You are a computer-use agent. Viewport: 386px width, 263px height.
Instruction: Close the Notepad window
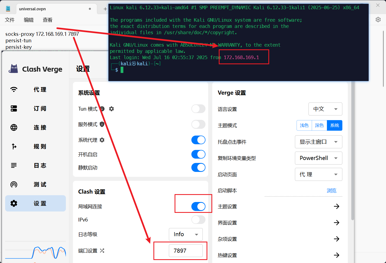pyautogui.click(x=378, y=5)
